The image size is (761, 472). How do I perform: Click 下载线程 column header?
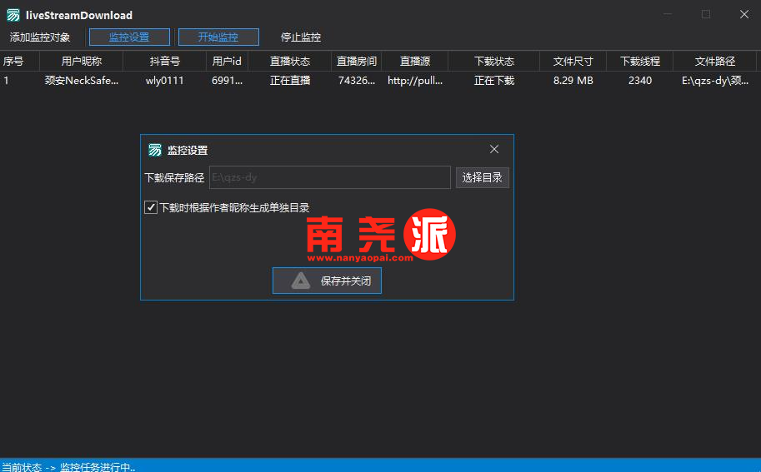640,61
